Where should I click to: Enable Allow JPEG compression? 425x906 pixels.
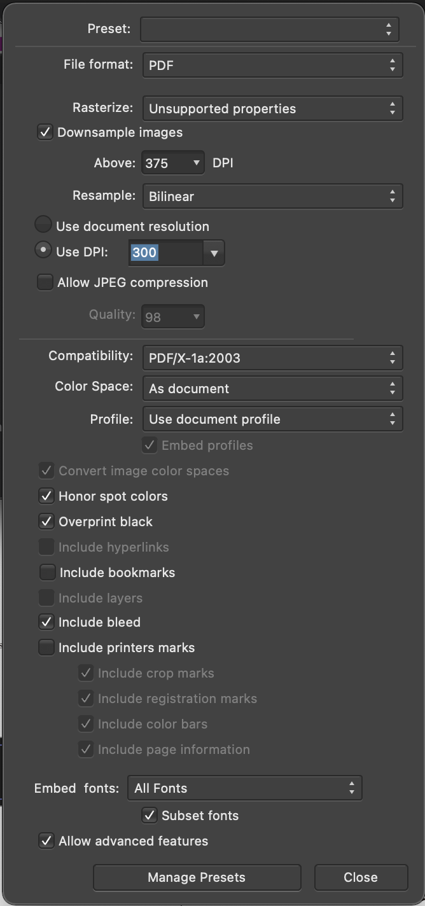[45, 282]
